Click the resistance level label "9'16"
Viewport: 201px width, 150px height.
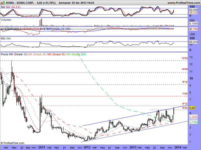(185, 82)
